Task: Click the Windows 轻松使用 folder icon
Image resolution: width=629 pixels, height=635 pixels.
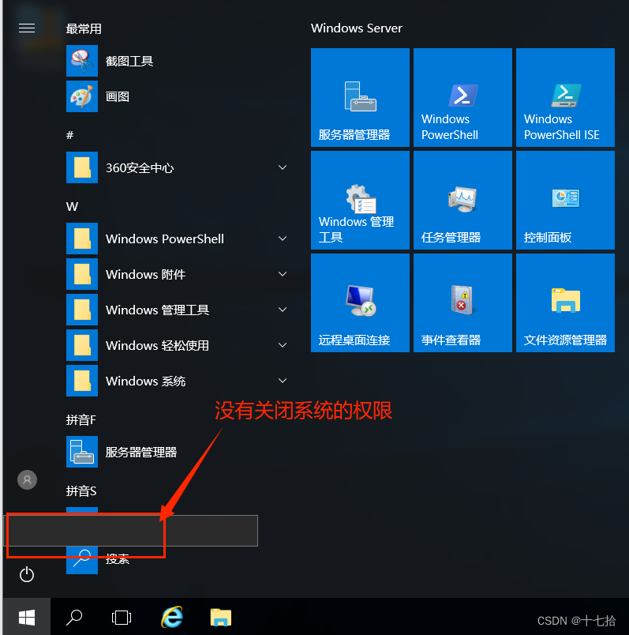Action: pyautogui.click(x=82, y=345)
